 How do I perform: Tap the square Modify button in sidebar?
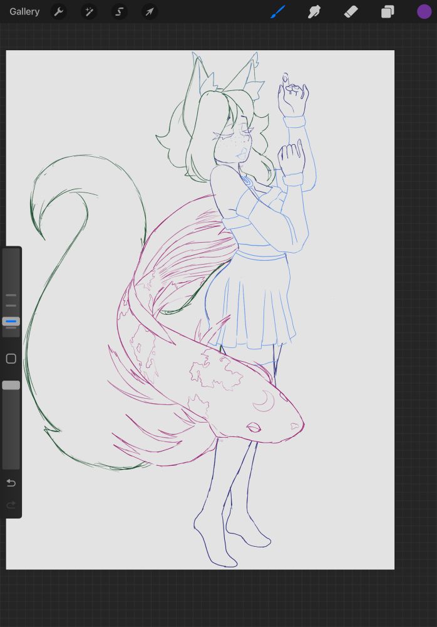pos(11,359)
